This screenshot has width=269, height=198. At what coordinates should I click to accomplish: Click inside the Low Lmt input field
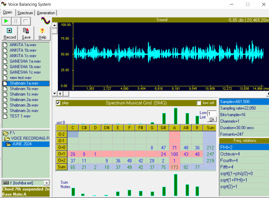click(x=212, y=113)
